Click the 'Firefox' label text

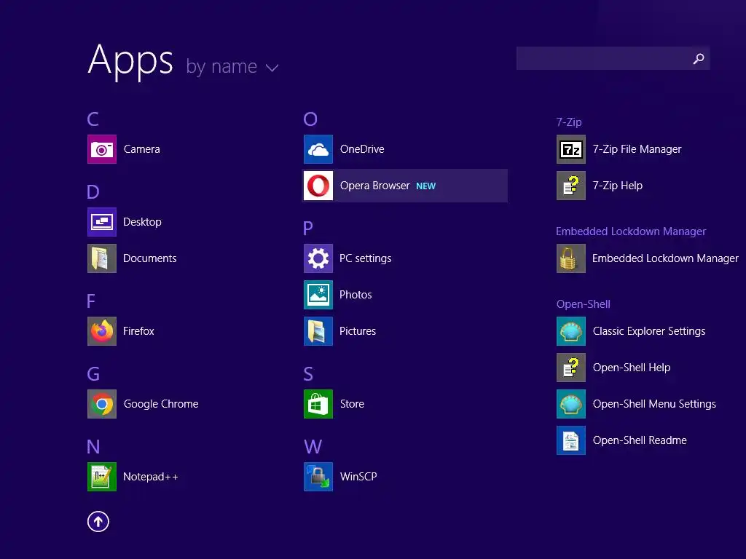[x=139, y=331]
